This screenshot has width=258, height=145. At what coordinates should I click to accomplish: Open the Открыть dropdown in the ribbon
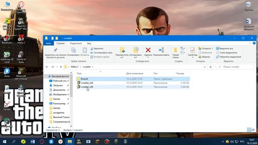(212, 48)
